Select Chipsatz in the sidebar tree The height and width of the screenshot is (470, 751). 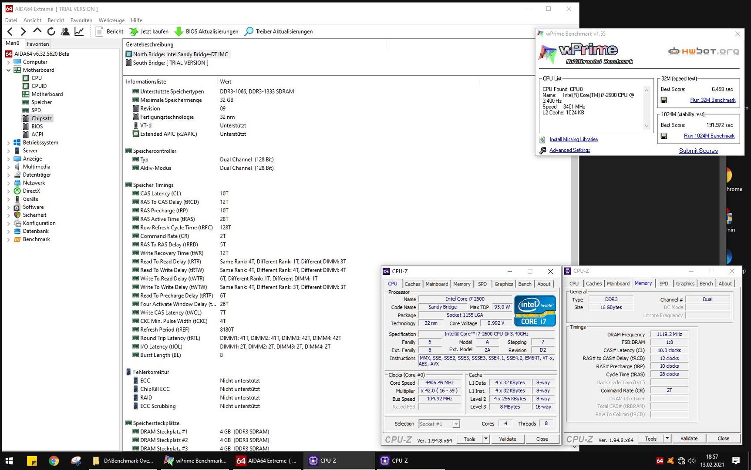click(41, 118)
